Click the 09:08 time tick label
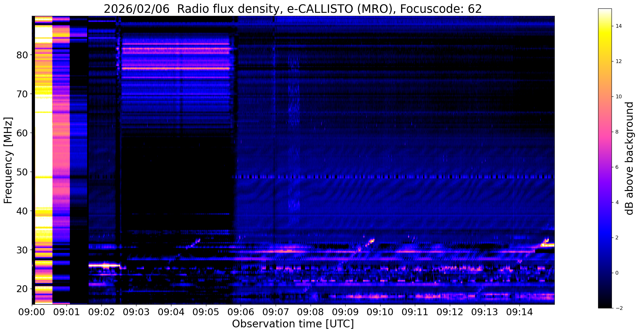Image resolution: width=639 pixels, height=333 pixels. click(x=310, y=311)
